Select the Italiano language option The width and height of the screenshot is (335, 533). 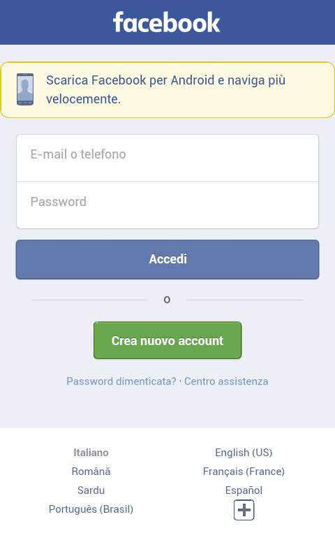pos(91,453)
